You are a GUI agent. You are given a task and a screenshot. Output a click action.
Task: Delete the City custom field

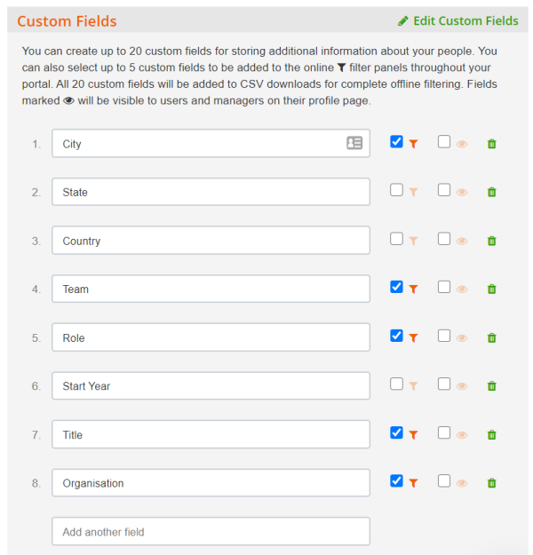pos(491,144)
